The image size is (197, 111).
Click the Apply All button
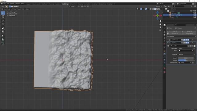coord(174,32)
